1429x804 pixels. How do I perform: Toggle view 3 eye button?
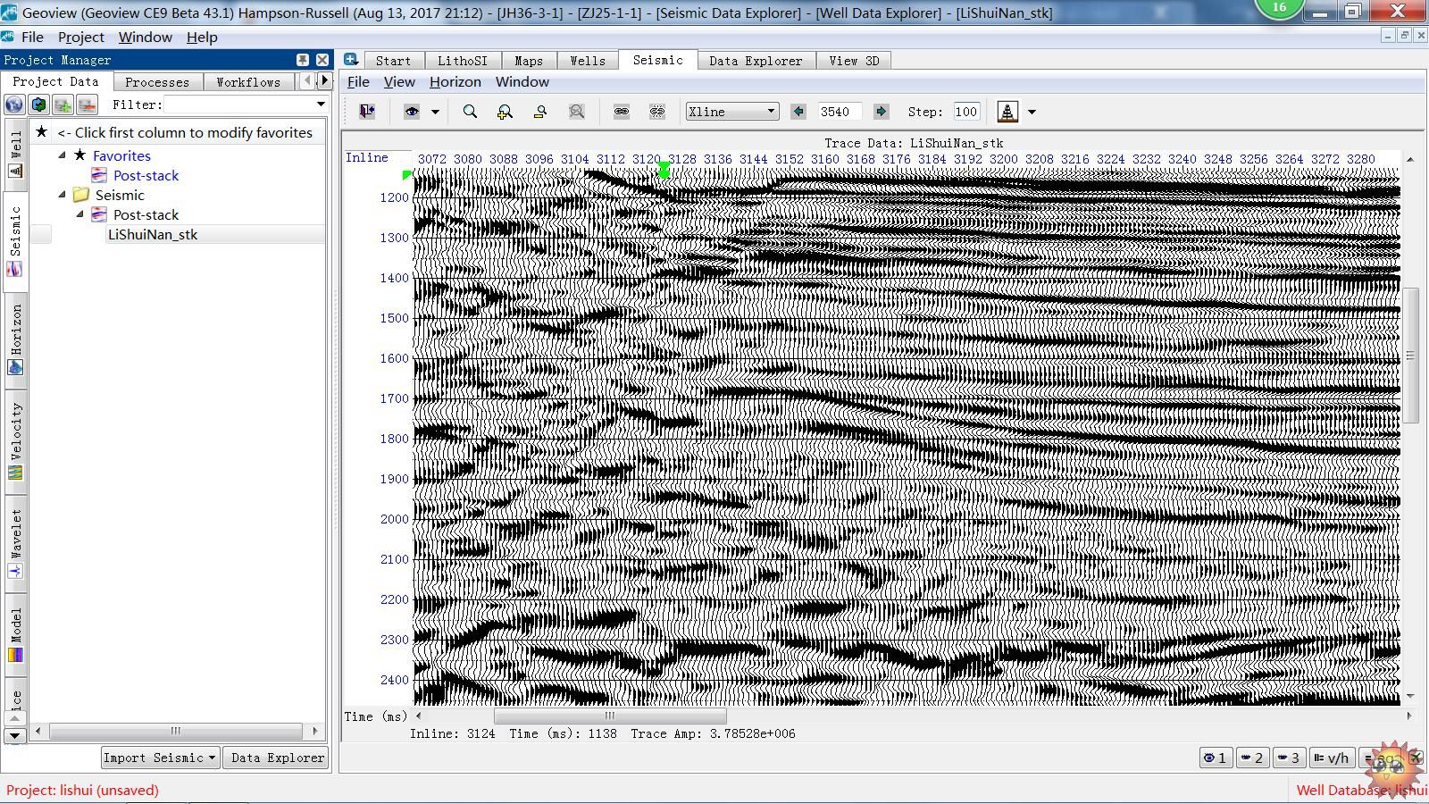coord(1288,758)
